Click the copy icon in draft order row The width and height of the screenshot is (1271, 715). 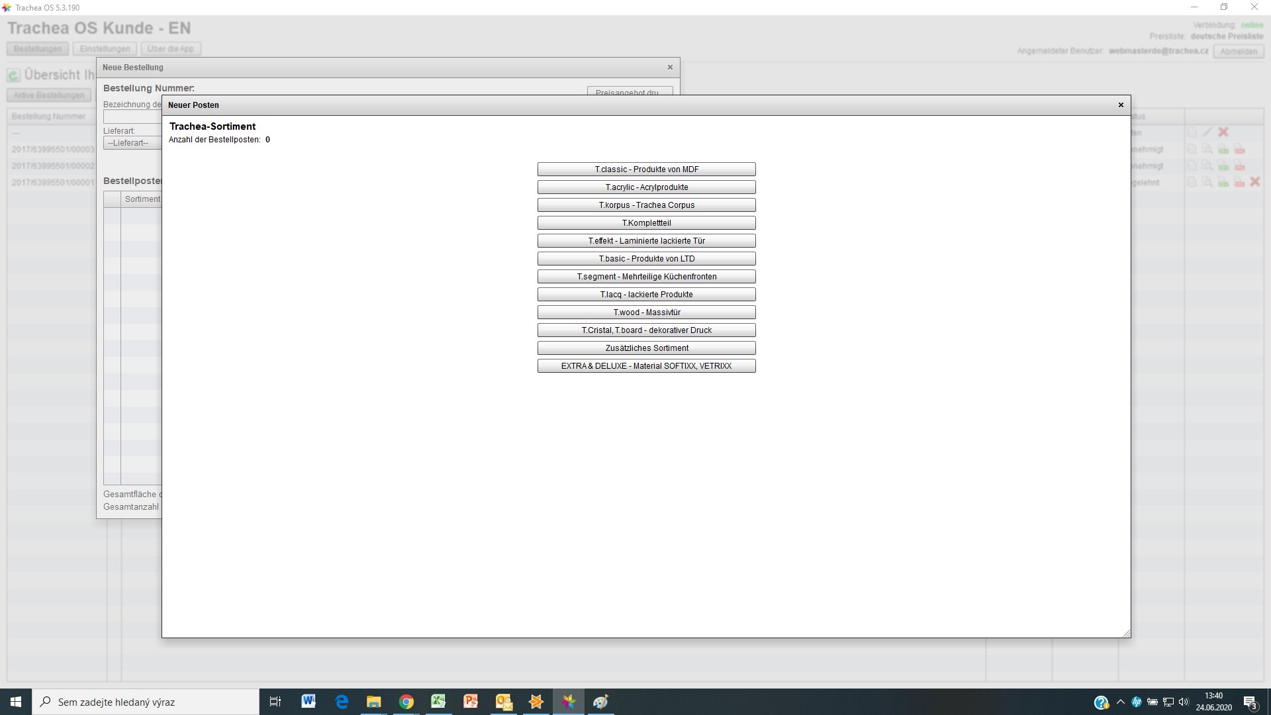(1192, 132)
